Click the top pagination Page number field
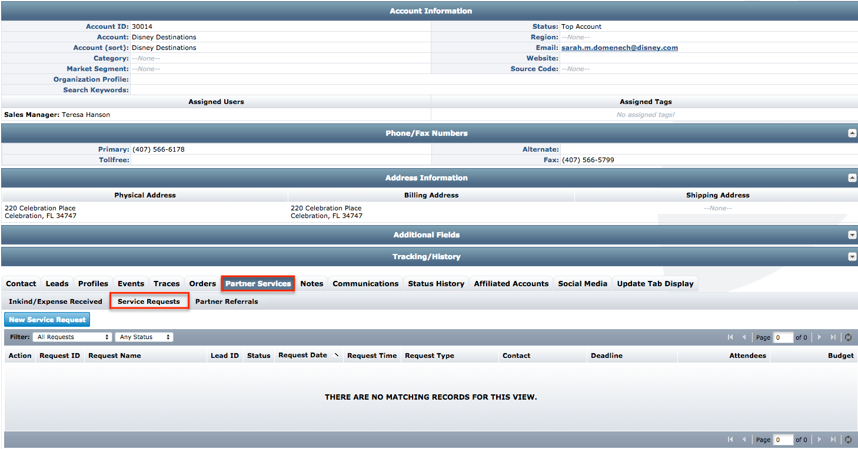Image resolution: width=858 pixels, height=449 pixels. pyautogui.click(x=783, y=337)
